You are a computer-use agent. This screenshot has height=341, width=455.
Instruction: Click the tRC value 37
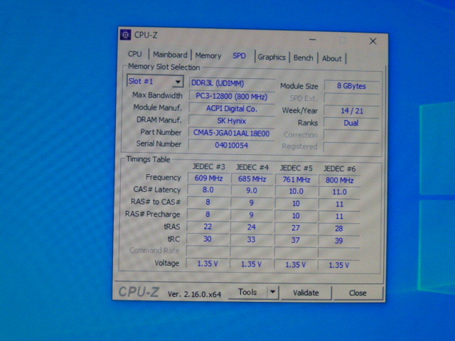tap(296, 240)
